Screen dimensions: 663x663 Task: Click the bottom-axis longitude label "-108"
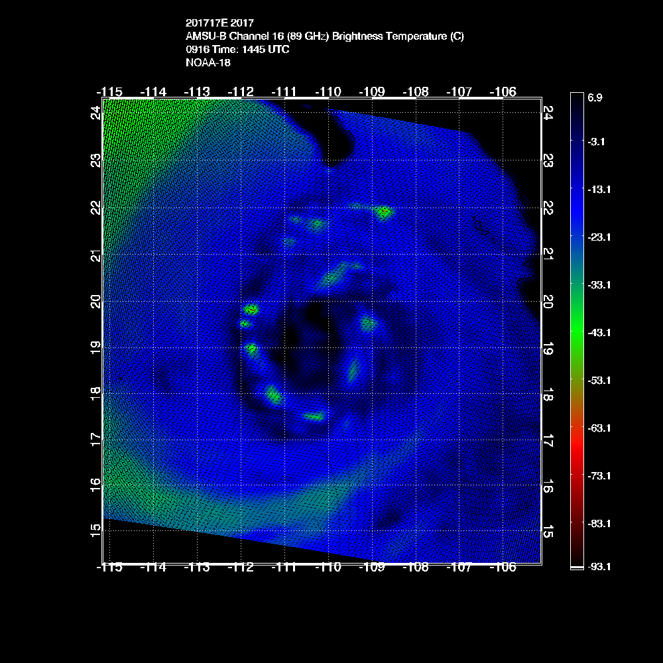(416, 568)
